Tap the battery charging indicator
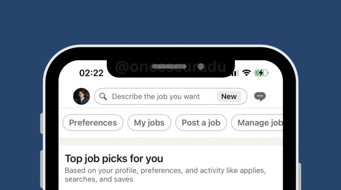This screenshot has height=190, width=341. [261, 73]
